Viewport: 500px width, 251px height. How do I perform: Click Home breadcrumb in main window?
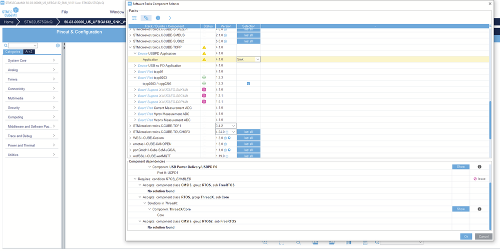pos(9,22)
